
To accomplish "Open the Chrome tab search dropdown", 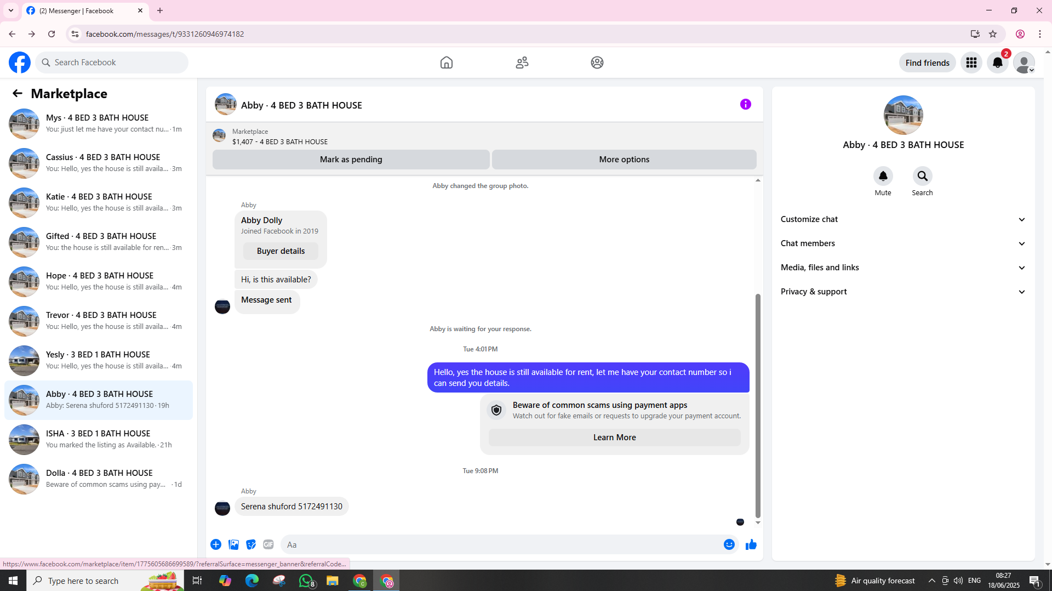I will point(11,10).
